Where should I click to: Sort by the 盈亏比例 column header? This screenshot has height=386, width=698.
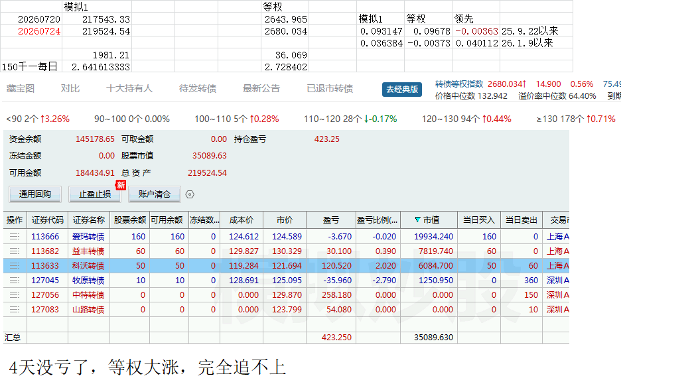pos(378,220)
